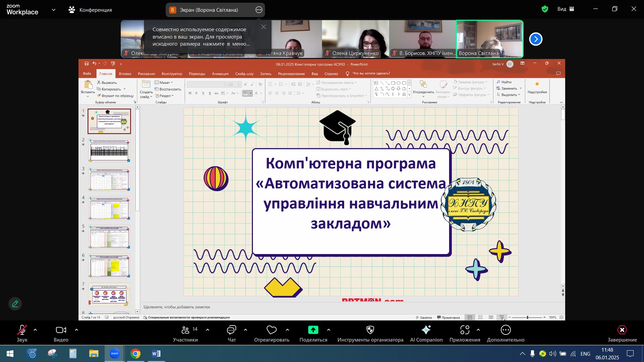This screenshot has width=644, height=362.
Task: Start slideshow from beginning quick access icon
Action: [113, 64]
